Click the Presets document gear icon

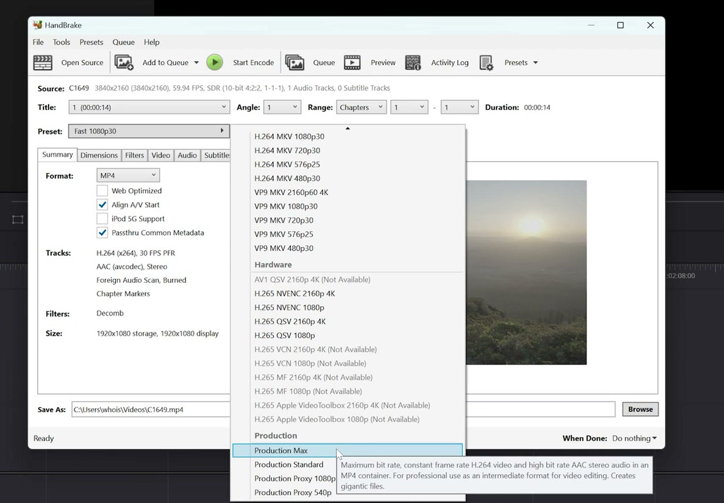486,63
